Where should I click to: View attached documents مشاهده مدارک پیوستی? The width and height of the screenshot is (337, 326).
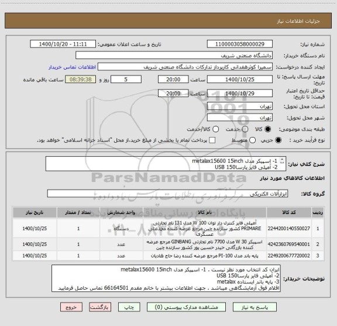coord(186,307)
